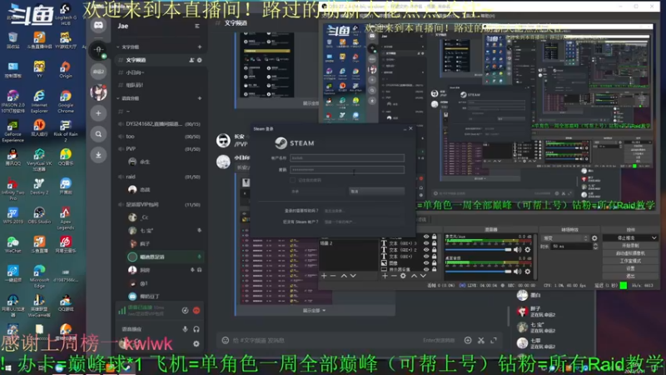Open the anime-avatar server icon in sidebar
Screen dimensions: 666x375
click(98, 92)
